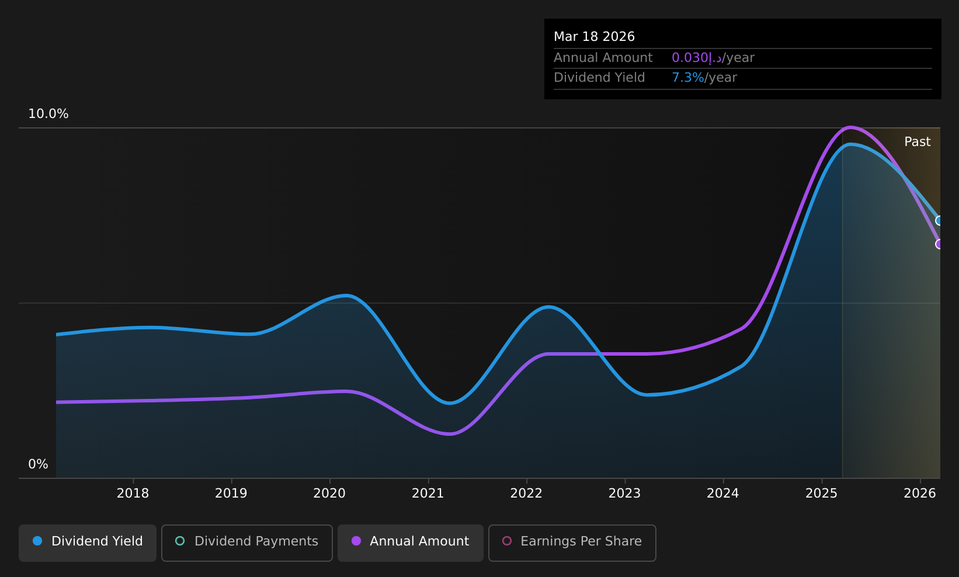The image size is (959, 577).
Task: Enable the Dividend Payments series
Action: pos(247,543)
